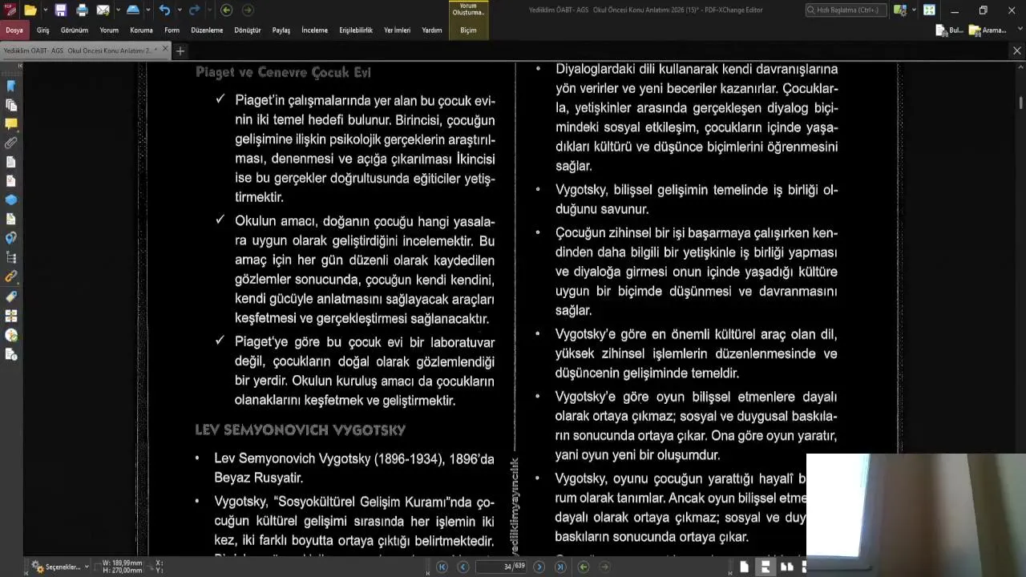Open the Form ribbon tab
This screenshot has height=577, width=1026.
coord(172,30)
